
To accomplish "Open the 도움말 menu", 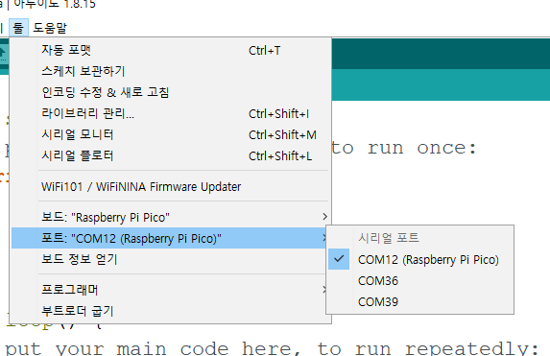I will coord(50,28).
